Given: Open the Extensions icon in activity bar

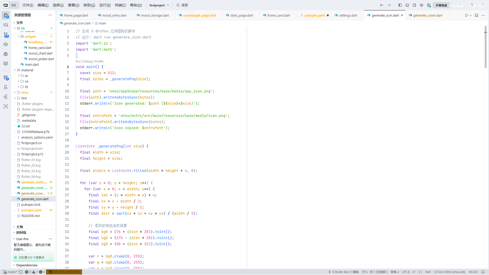Looking at the screenshot, I should 6,77.
